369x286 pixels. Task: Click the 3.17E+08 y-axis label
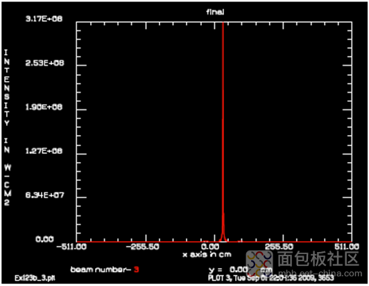[x=44, y=19]
